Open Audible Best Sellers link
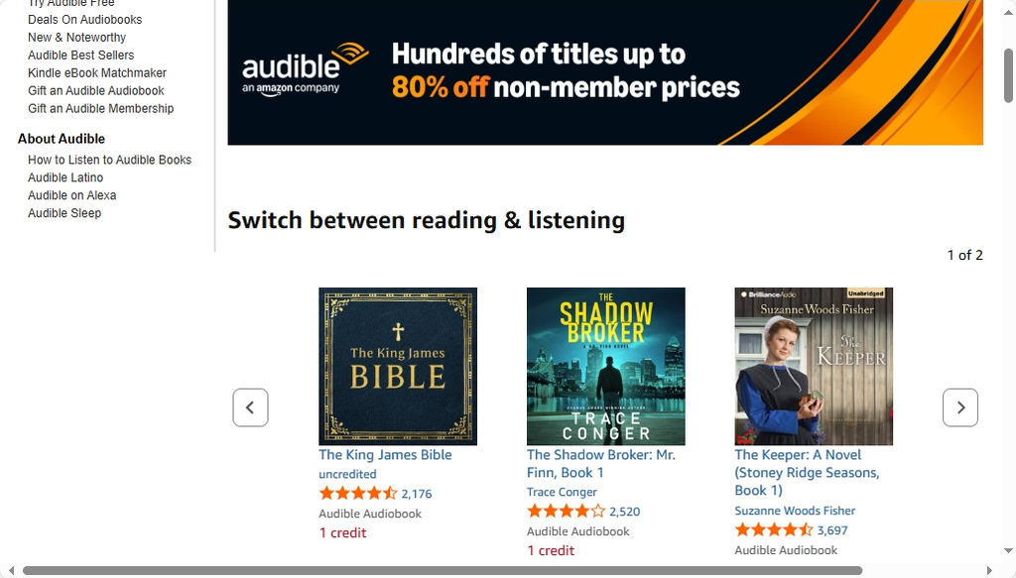The height and width of the screenshot is (578, 1016). point(80,56)
